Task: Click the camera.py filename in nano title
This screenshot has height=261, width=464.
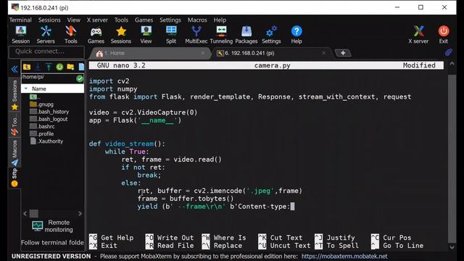Action: click(x=273, y=65)
